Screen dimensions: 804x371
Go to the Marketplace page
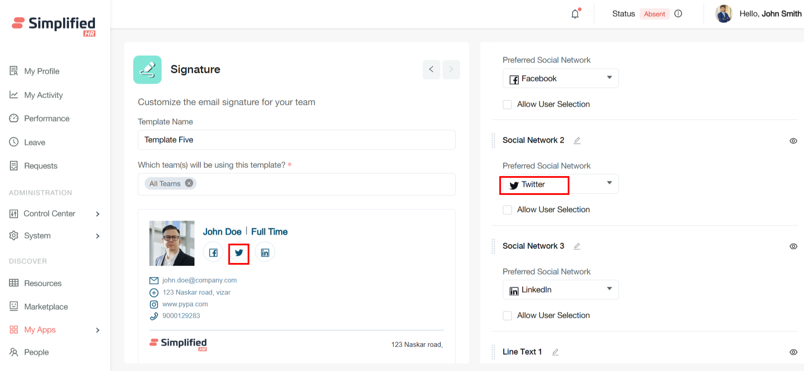[45, 307]
